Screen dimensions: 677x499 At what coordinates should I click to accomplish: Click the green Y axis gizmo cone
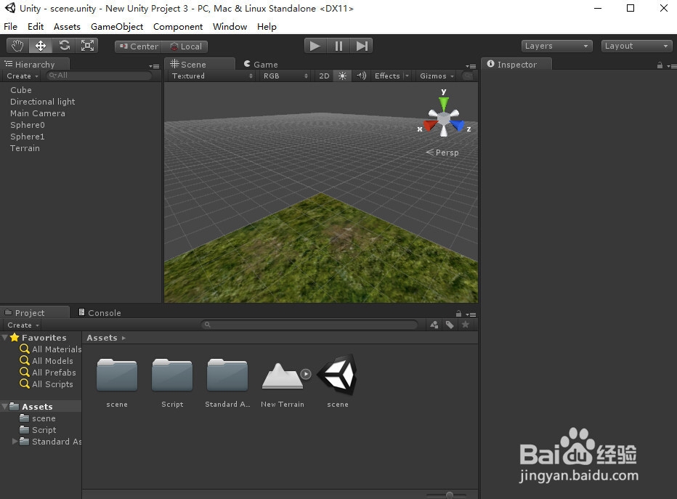coord(443,105)
